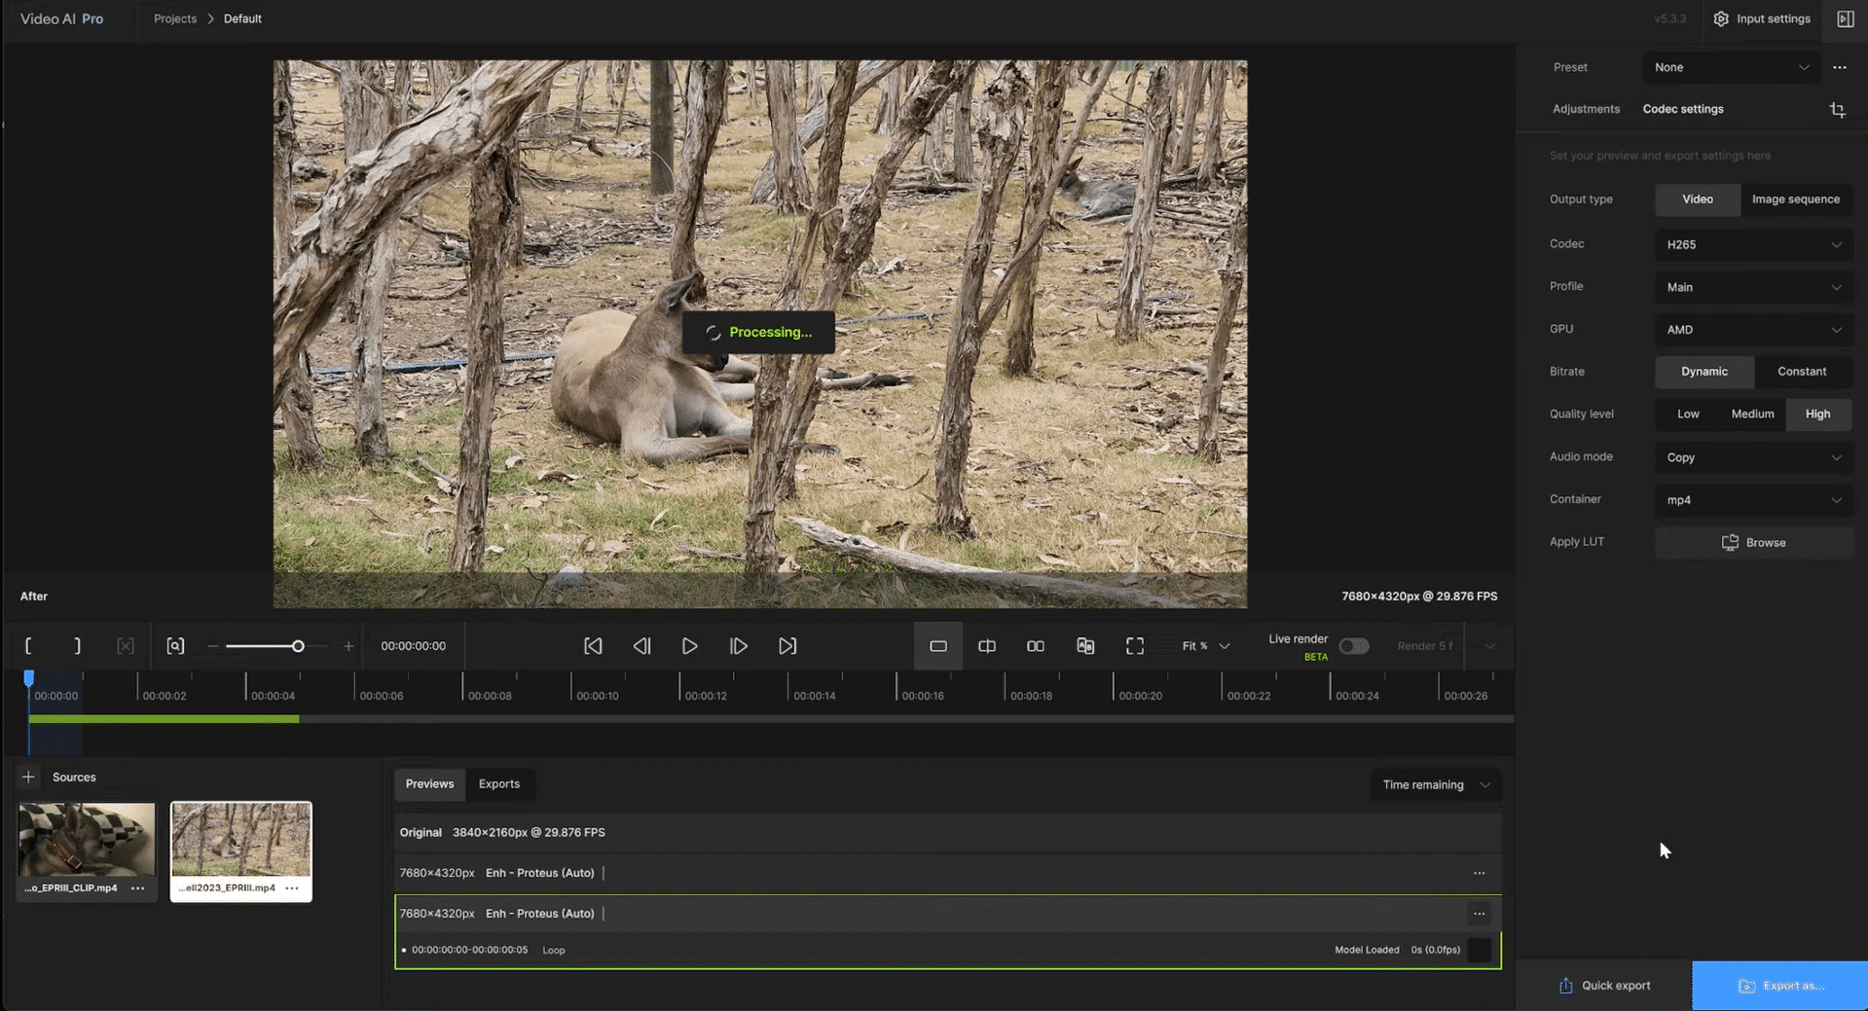Expand the GPU dropdown showing AMD
This screenshot has height=1011, width=1868.
[x=1753, y=330]
